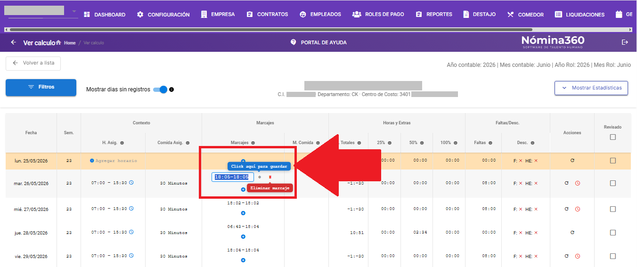Click the 18:05-18:05 marcaje input field
This screenshot has height=267, width=637.
(x=233, y=177)
